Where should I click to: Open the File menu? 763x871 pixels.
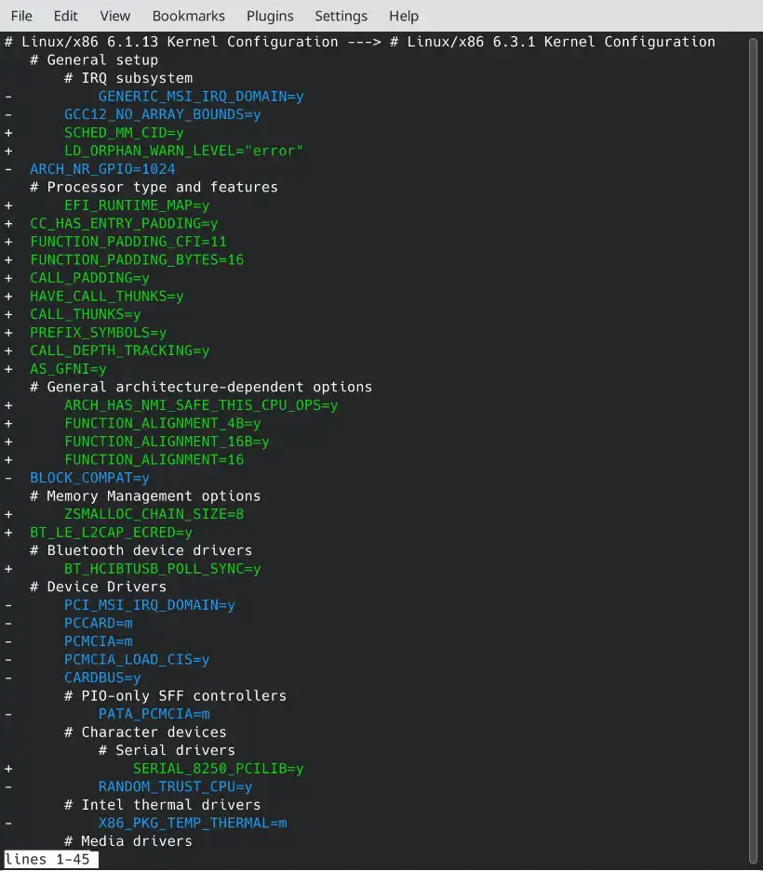[21, 16]
